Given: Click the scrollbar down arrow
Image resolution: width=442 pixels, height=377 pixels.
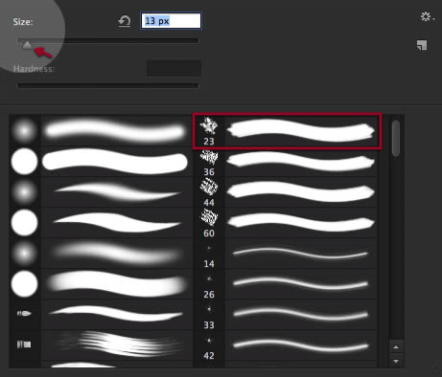Looking at the screenshot, I should click(x=396, y=361).
